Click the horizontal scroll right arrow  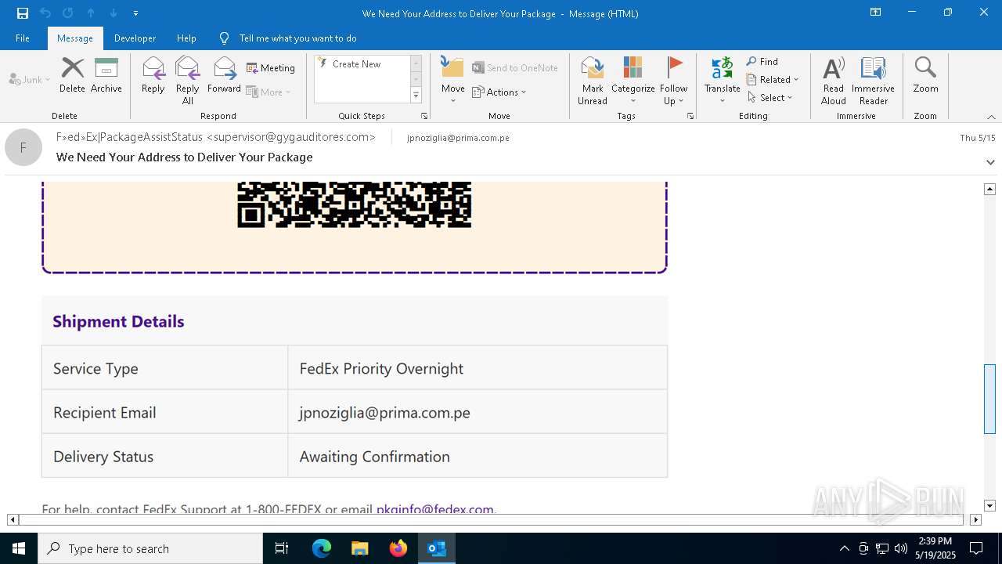click(975, 519)
